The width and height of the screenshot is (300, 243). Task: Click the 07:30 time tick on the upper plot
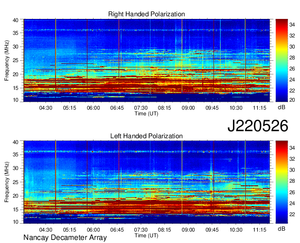coord(141,108)
